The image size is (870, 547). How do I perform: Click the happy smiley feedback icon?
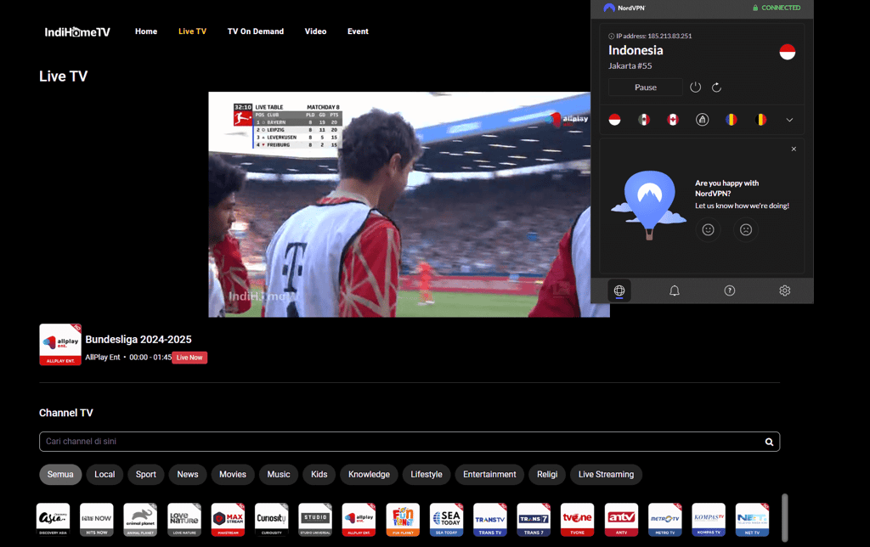[x=708, y=229]
